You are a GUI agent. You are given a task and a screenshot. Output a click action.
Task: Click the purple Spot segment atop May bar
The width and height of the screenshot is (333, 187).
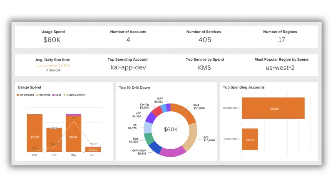[x=74, y=115]
